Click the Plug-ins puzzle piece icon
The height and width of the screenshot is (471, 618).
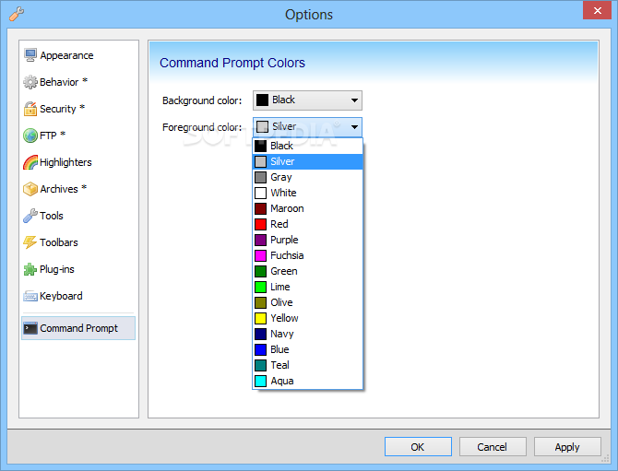coord(30,269)
